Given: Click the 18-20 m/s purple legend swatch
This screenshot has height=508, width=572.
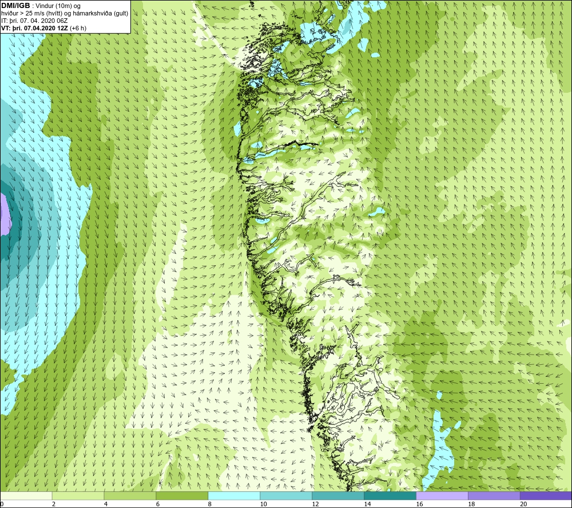Looking at the screenshot, I should [x=494, y=495].
